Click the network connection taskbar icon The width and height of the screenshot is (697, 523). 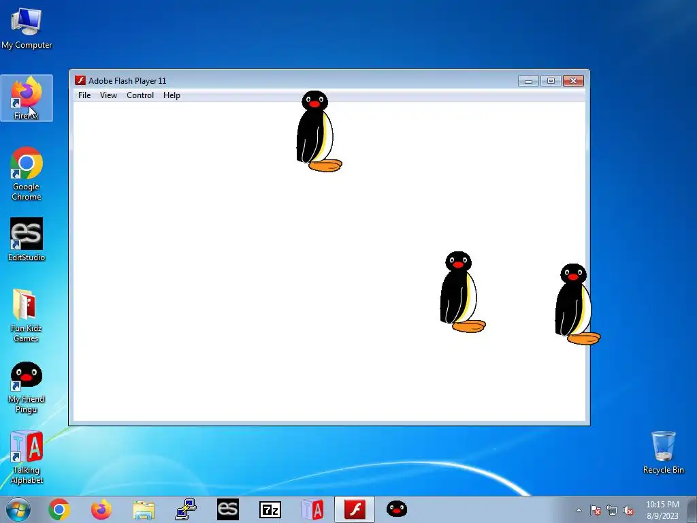pyautogui.click(x=186, y=509)
